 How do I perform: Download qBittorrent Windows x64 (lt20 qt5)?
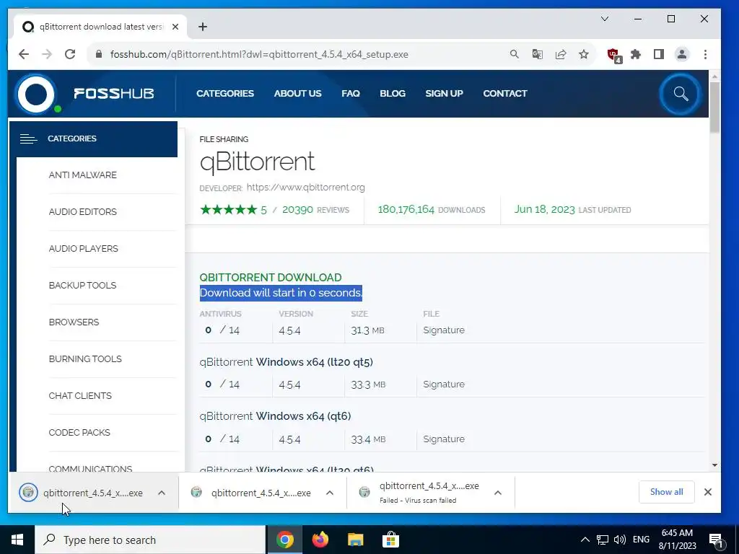coord(286,362)
